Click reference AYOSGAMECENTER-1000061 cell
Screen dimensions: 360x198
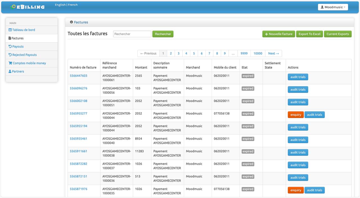[x=116, y=78]
